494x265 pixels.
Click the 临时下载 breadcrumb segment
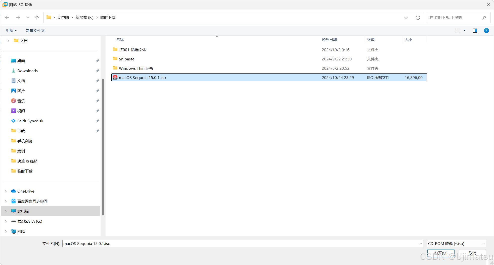pos(108,18)
